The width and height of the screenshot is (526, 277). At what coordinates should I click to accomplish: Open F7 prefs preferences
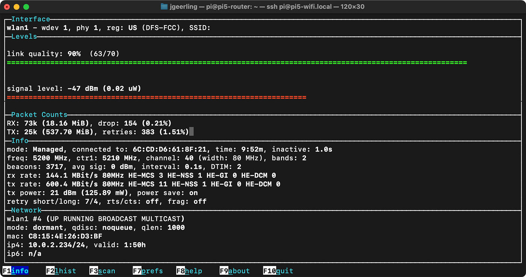click(148, 271)
